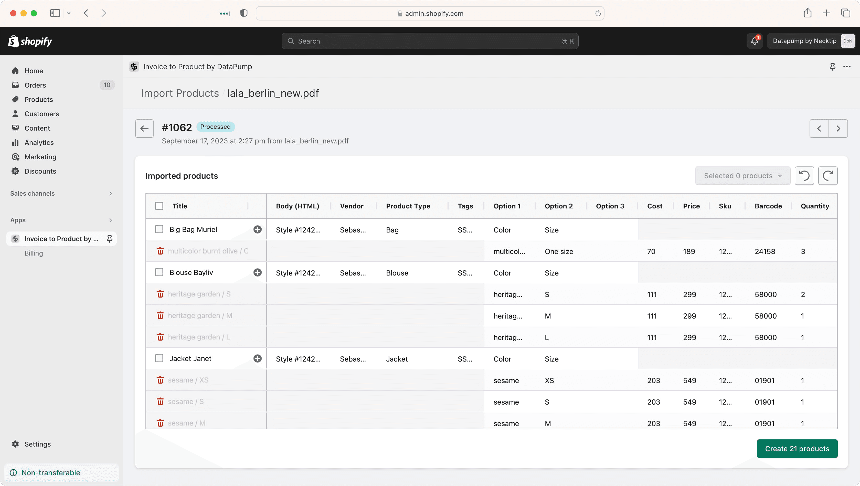Click the redo arrow button
Screen dimensions: 860x486
828,176
